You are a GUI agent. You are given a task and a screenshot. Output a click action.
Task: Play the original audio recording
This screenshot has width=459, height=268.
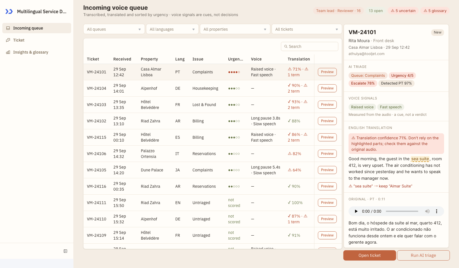click(x=356, y=211)
